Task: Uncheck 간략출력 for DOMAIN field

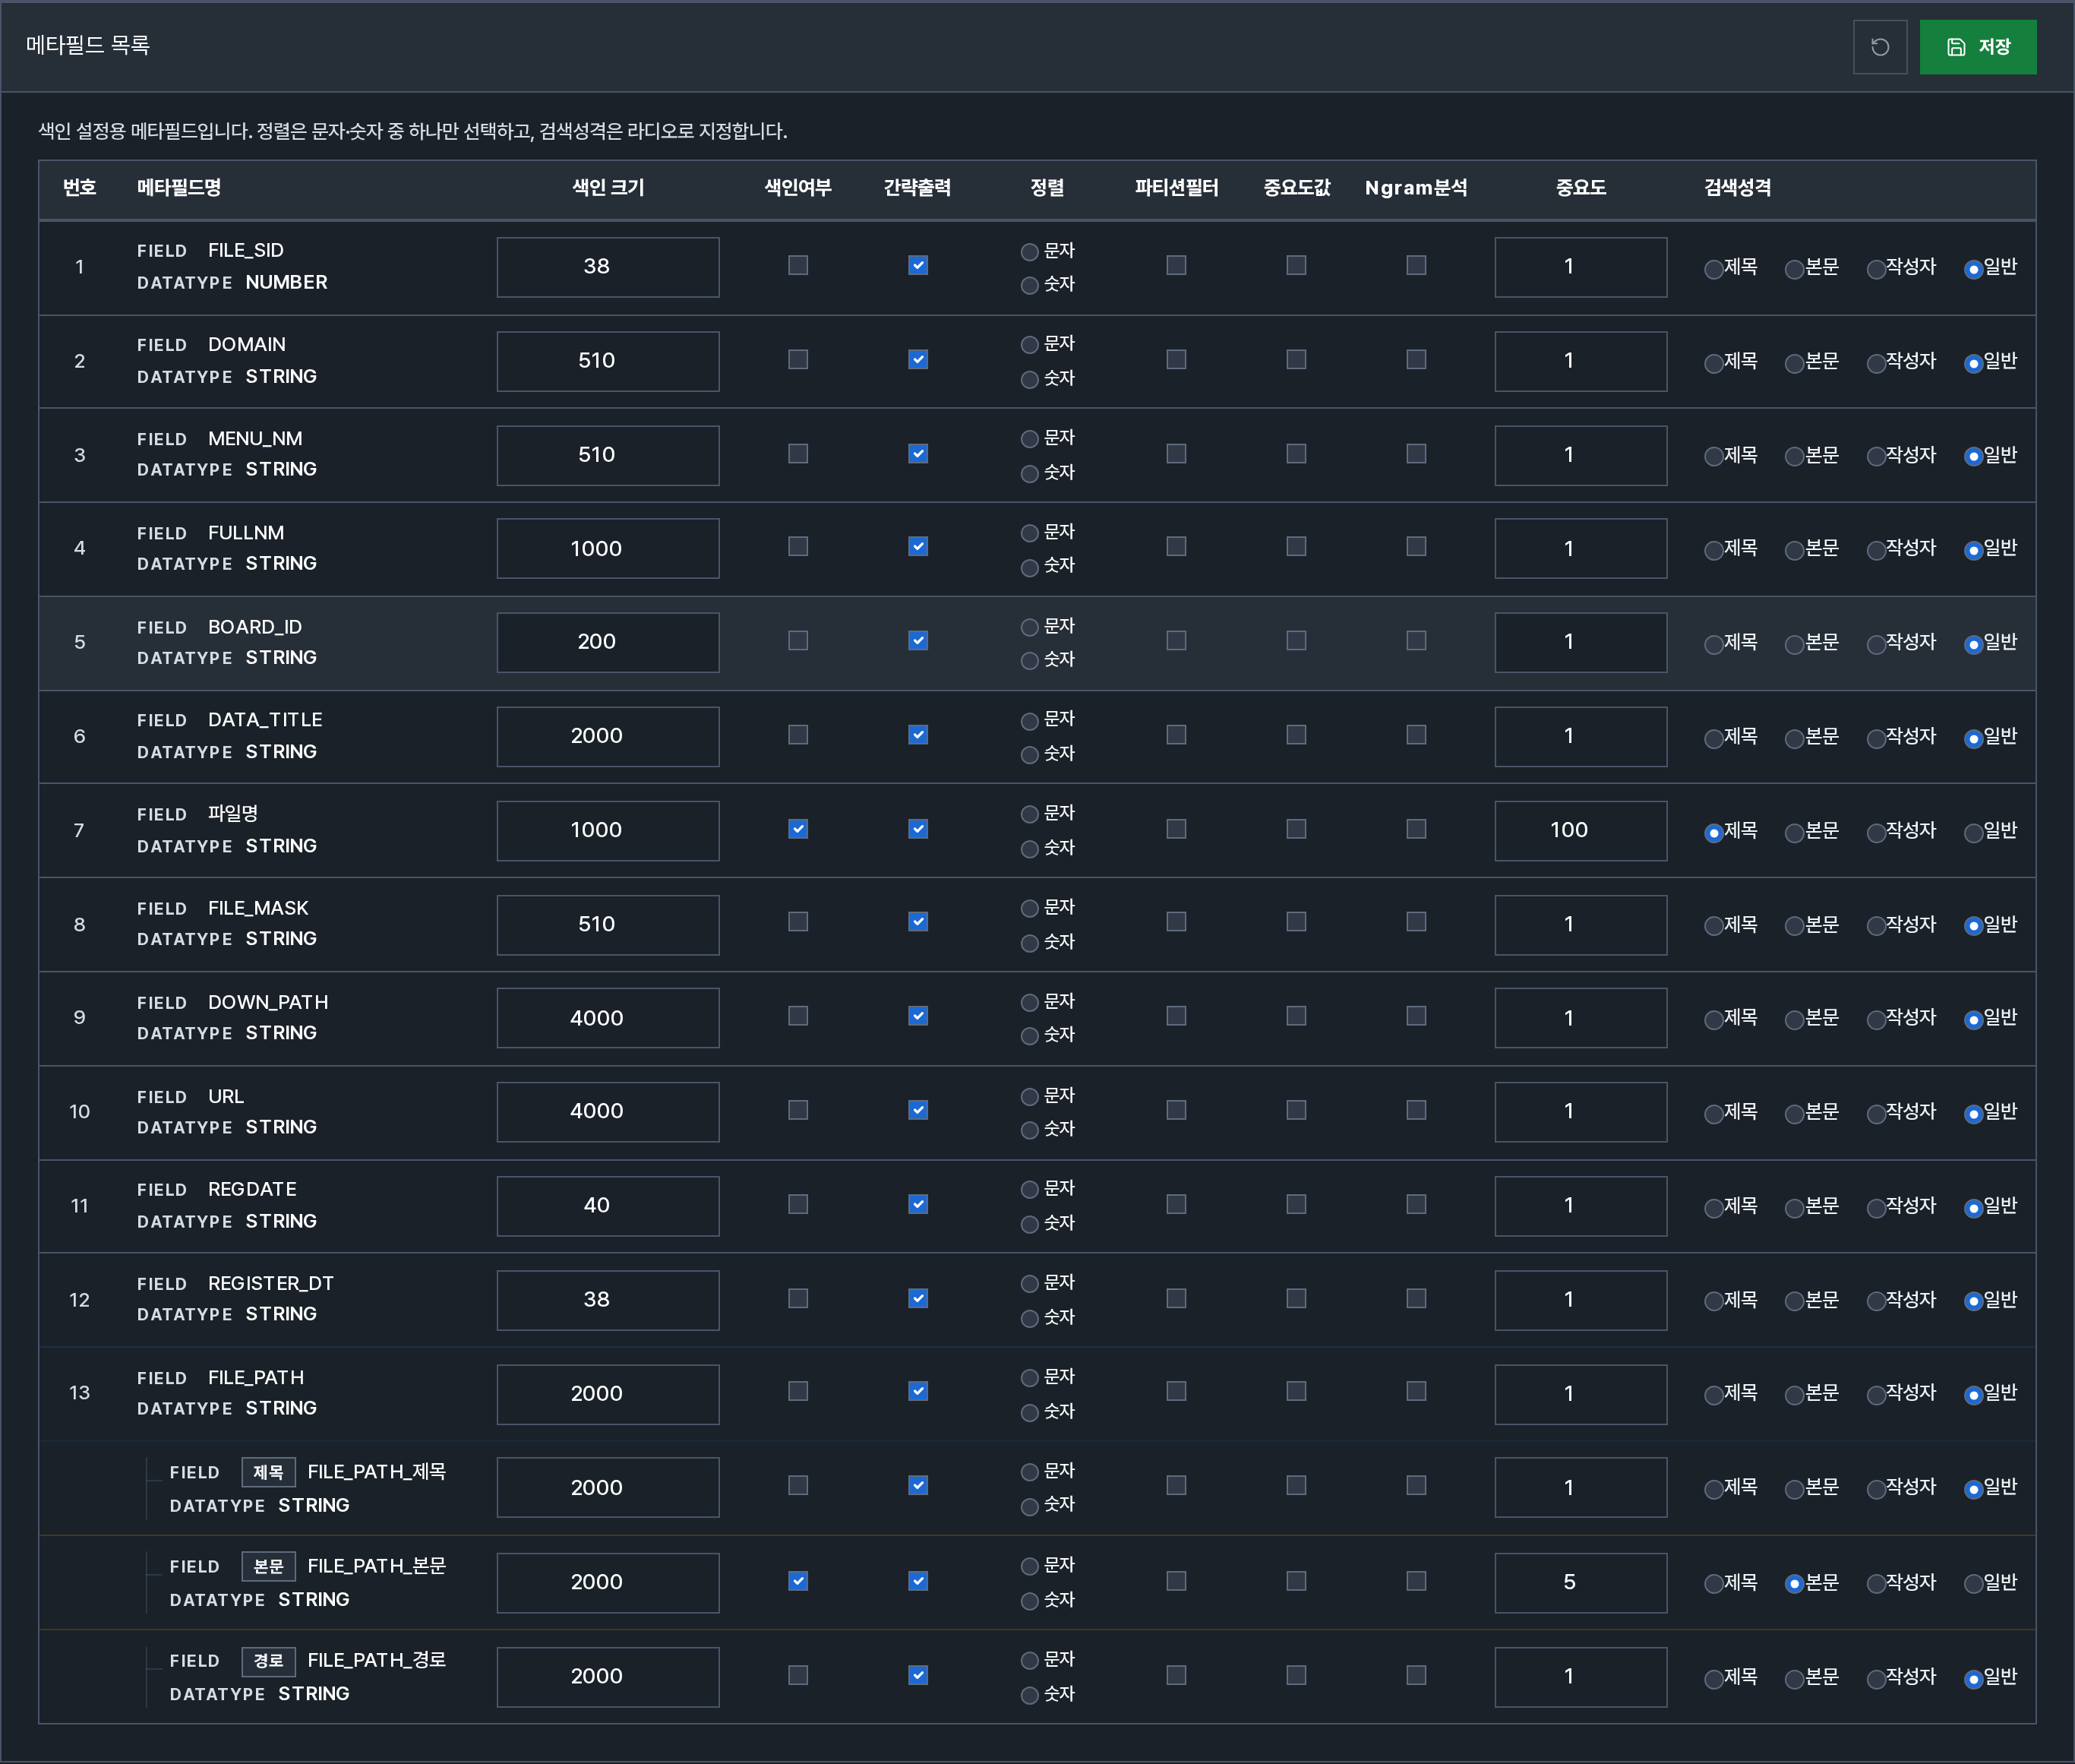Action: pyautogui.click(x=917, y=359)
